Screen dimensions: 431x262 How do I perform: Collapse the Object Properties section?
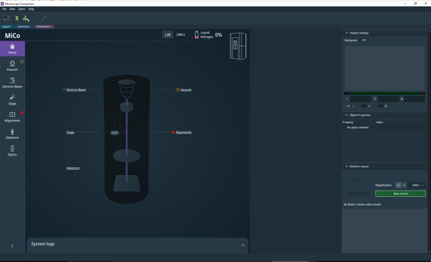tap(347, 115)
